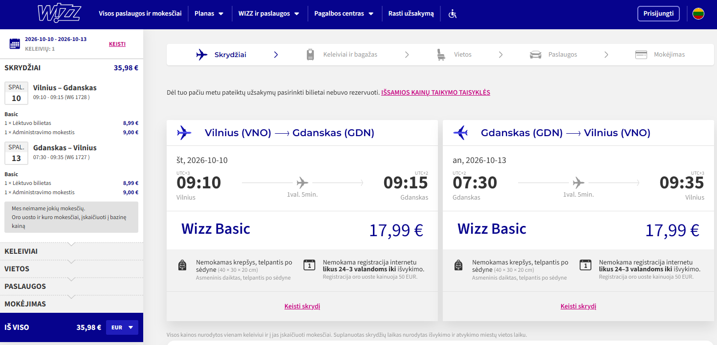Click backpack icon in Vilnius–Gdanskas card
This screenshot has width=717, height=345.
[182, 265]
